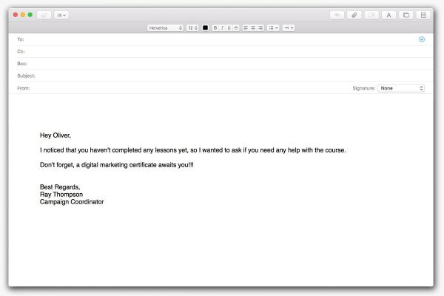Open the photo browser toolbar icon
This screenshot has height=296, width=444.
(406, 15)
